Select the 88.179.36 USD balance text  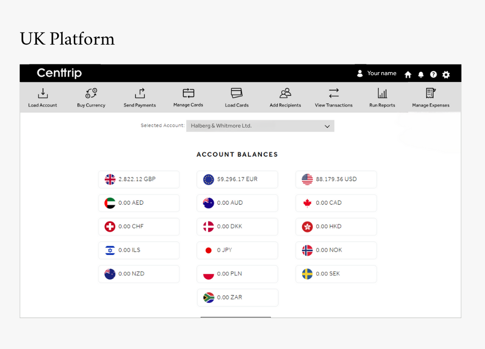336,179
